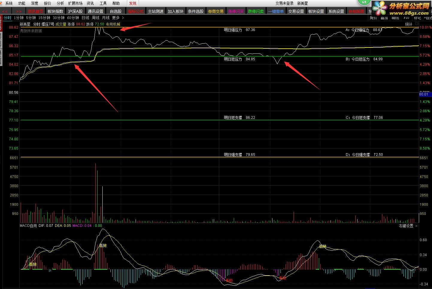Open 条件选股 stock screener
The image size is (432, 289).
(196, 11)
